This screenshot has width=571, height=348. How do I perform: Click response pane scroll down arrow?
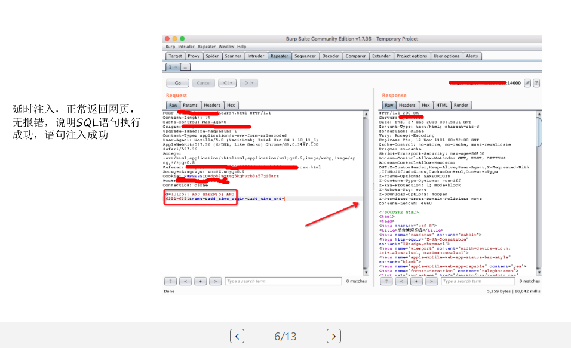539,272
